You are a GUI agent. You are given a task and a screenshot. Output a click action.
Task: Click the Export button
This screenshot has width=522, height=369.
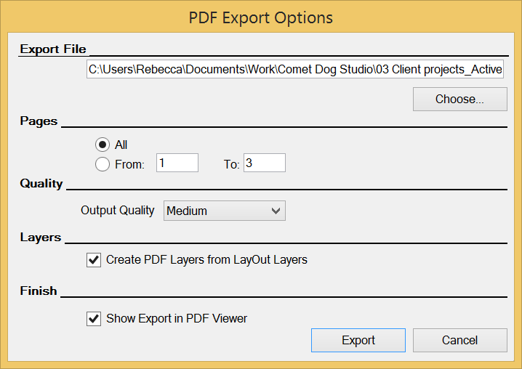point(358,340)
